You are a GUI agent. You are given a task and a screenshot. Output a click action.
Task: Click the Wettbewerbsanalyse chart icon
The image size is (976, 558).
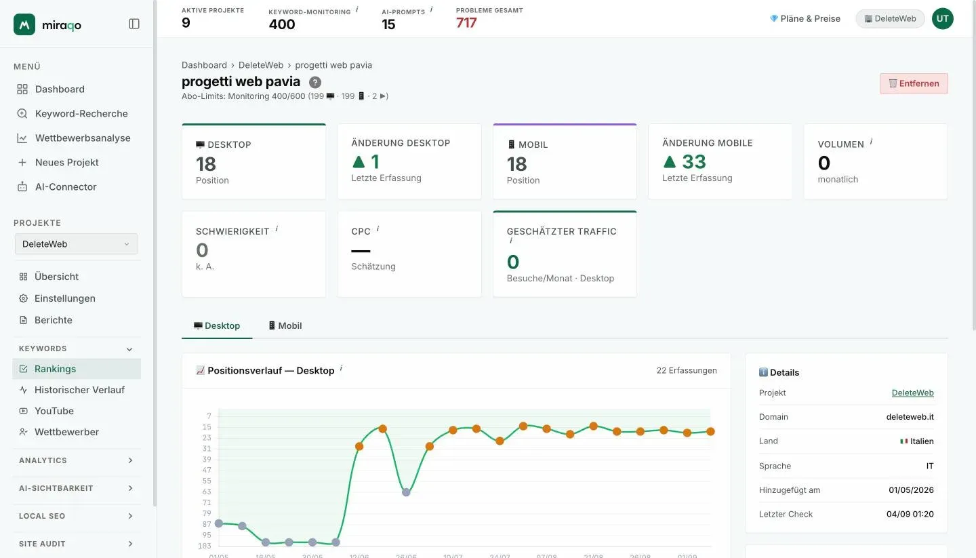point(22,138)
